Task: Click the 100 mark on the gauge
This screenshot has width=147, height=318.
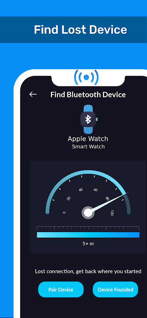Action: point(112,213)
